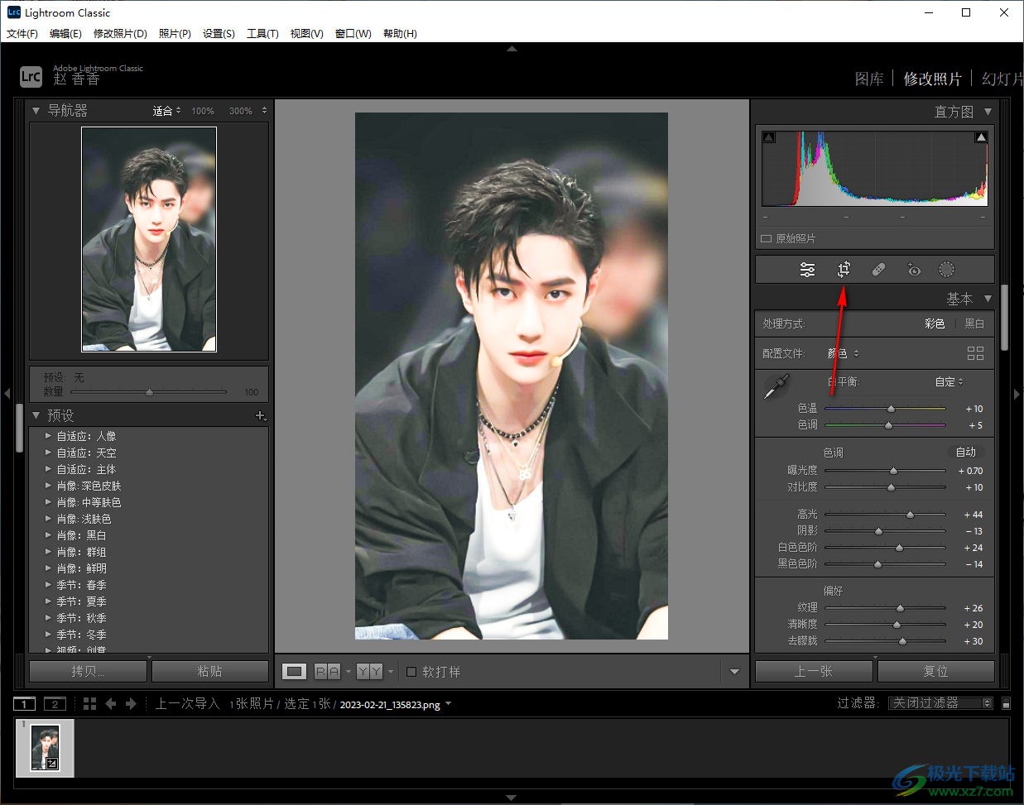The image size is (1024, 805).
Task: Select main window display button 1
Action: coord(25,704)
